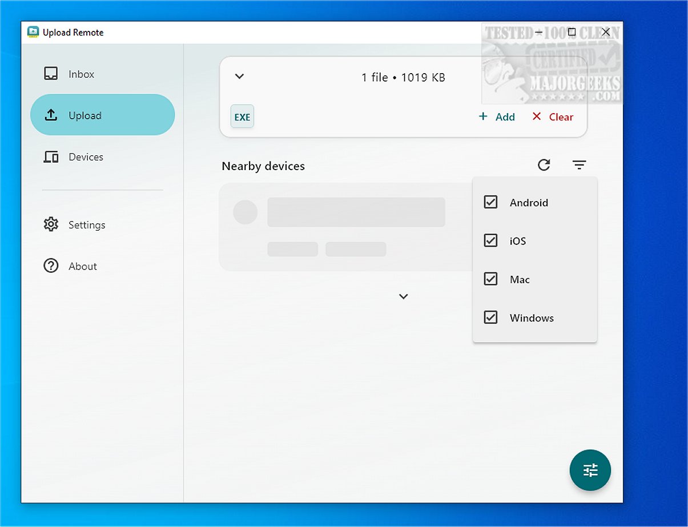Click the Upload Remote app icon in title bar
Viewport: 688px width, 527px height.
[33, 32]
